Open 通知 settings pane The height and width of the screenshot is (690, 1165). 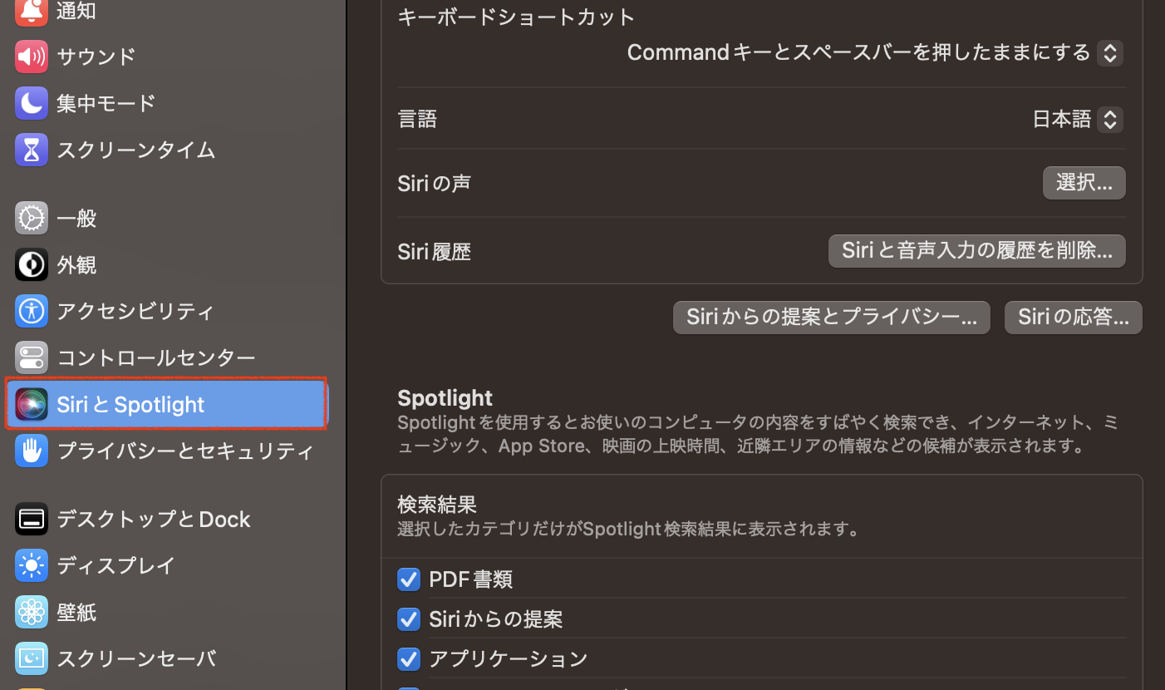click(76, 12)
